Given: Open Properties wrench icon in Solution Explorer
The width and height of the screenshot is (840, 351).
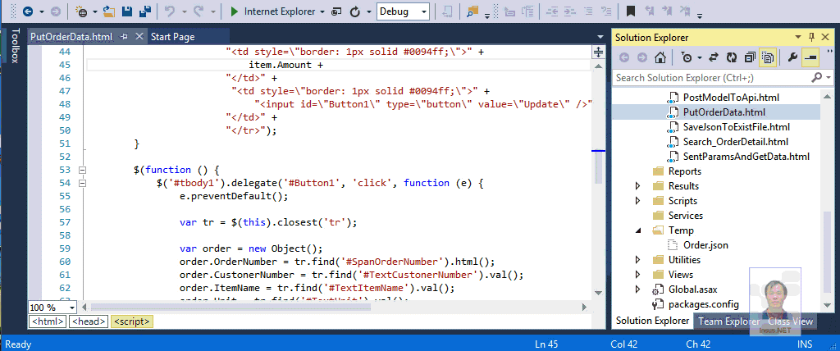Looking at the screenshot, I should pyautogui.click(x=792, y=57).
